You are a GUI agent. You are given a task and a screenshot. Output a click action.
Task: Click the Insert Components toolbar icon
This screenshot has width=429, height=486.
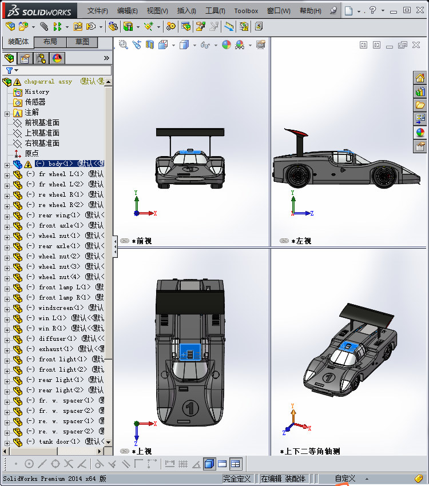click(23, 27)
